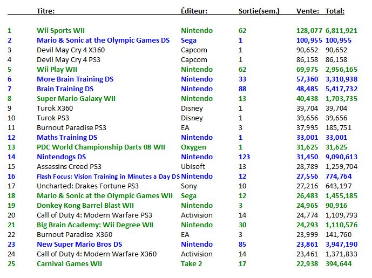The width and height of the screenshot is (372, 278).
Task: Select 'Donkey Kong Barrel Blast WII'
Action: [x=85, y=206]
